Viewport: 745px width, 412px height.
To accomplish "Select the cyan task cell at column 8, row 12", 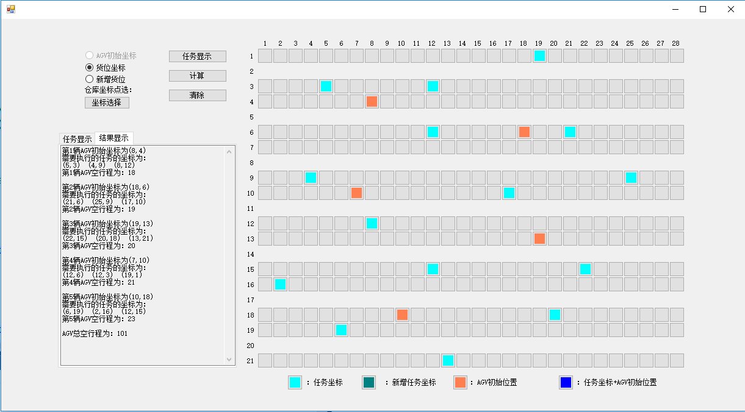I will [x=372, y=223].
